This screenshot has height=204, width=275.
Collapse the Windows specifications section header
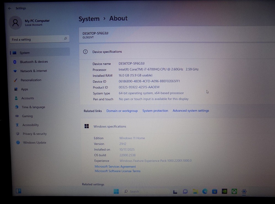(x=177, y=126)
